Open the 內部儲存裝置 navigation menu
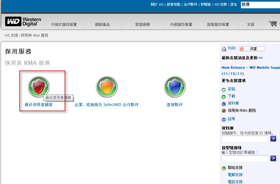Screen dimensions: 280x184 (181, 24)
